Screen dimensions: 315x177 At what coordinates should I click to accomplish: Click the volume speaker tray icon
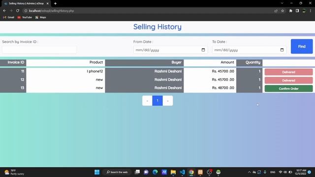285,172
